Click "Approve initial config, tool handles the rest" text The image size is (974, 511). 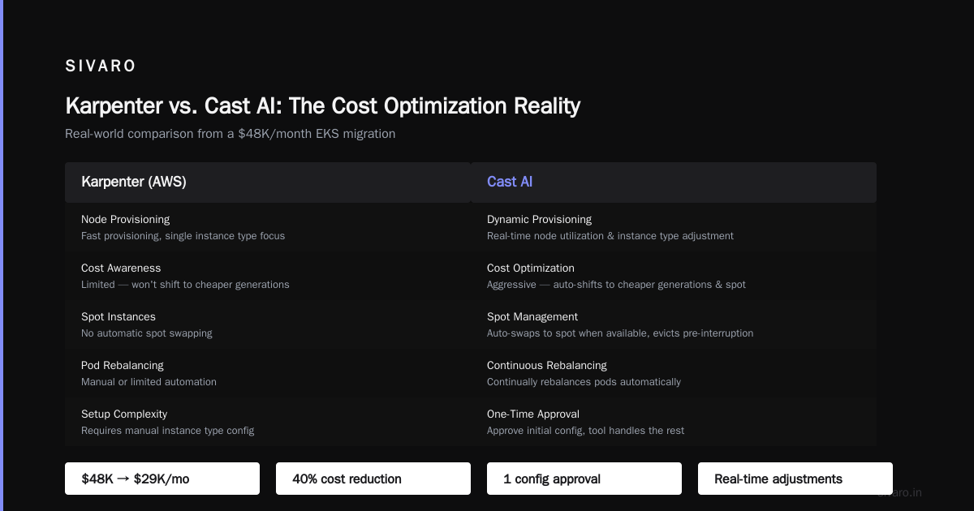coord(585,431)
